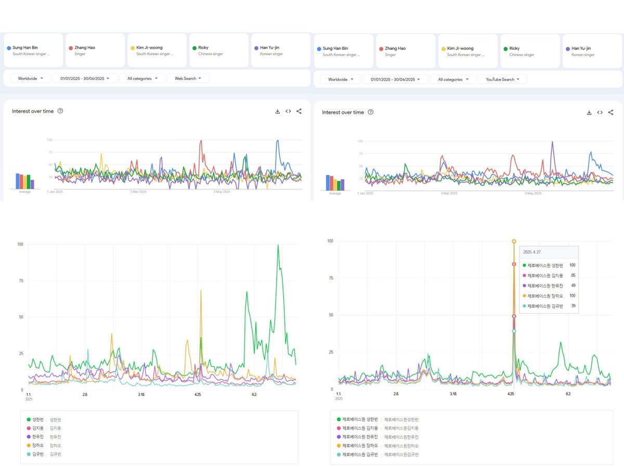Click tooltip row 제로베이스원 장하오 100

pos(549,296)
